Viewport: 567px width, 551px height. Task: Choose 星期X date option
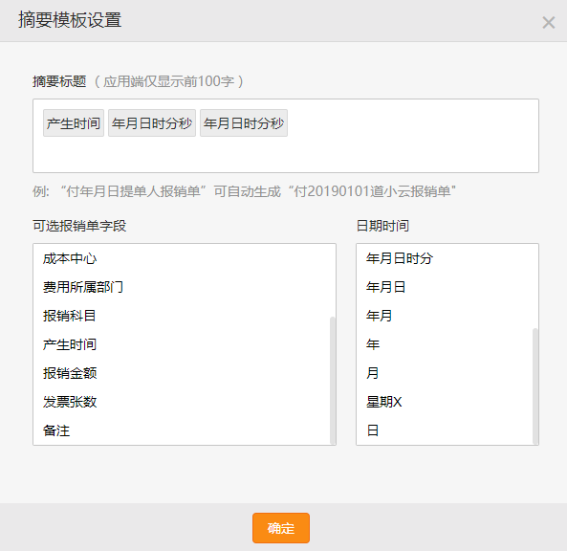pyautogui.click(x=383, y=402)
